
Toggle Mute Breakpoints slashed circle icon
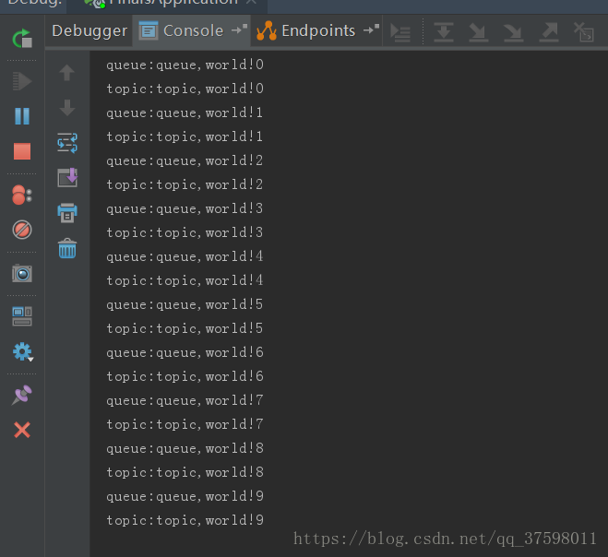(22, 230)
